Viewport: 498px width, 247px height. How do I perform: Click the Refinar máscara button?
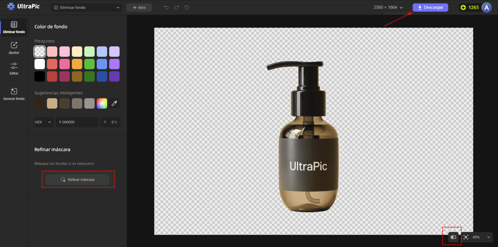click(78, 179)
